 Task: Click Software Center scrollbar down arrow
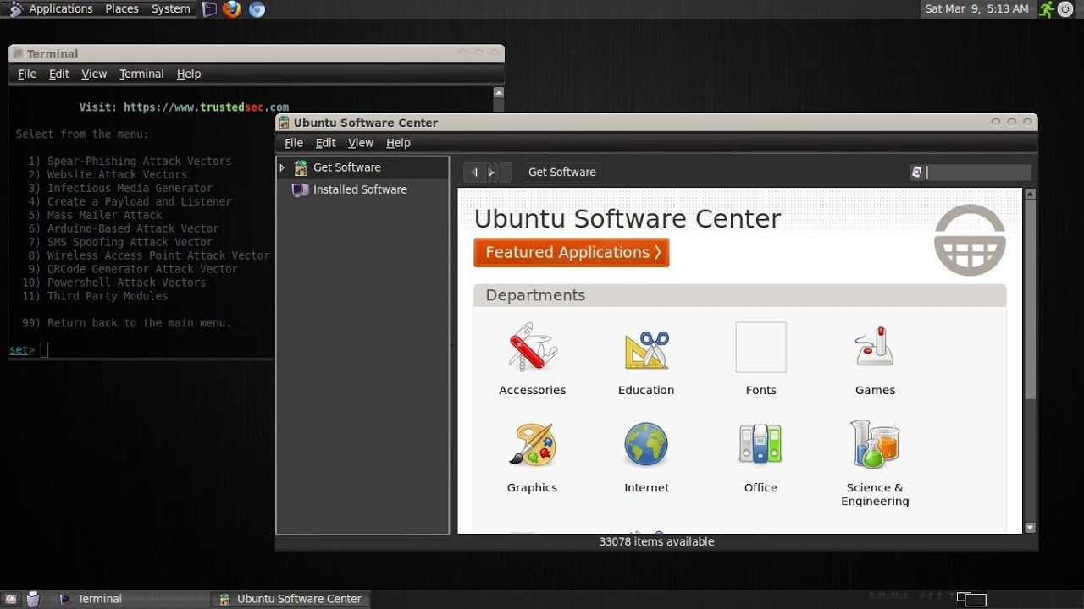(1030, 528)
